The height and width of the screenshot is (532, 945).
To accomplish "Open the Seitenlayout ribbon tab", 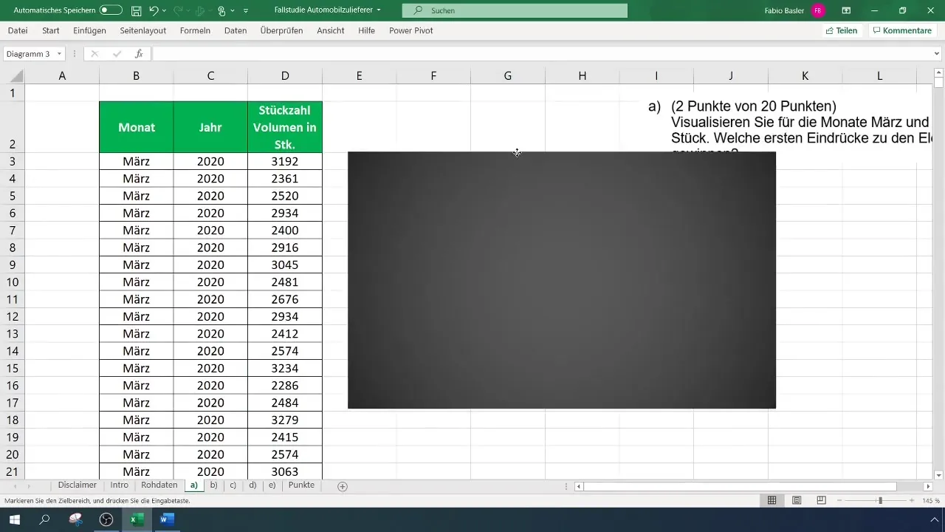I will pyautogui.click(x=142, y=30).
